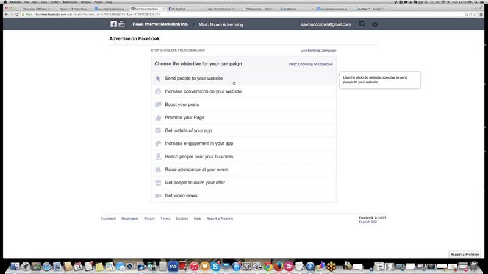Open the Business Manager briefcase icon
The height and width of the screenshot is (274, 488).
point(121,24)
